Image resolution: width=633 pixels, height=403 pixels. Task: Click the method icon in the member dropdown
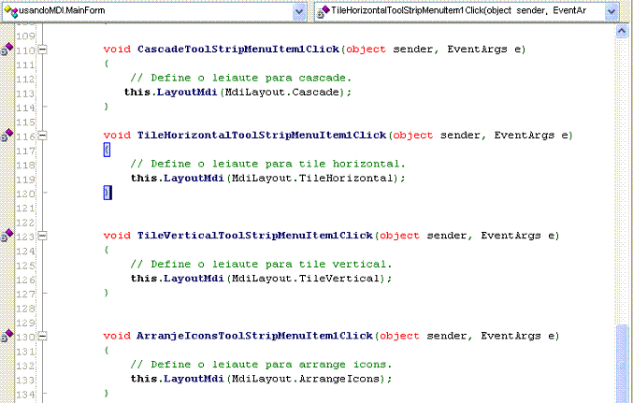point(323,11)
